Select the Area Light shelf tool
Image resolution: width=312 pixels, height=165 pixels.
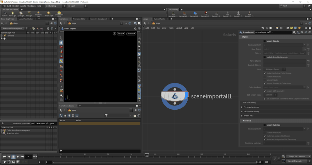coord(30,14)
